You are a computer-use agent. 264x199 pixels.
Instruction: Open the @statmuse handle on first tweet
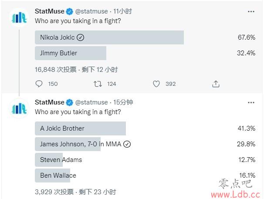(91, 11)
